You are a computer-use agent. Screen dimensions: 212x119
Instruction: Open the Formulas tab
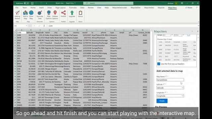(73, 8)
